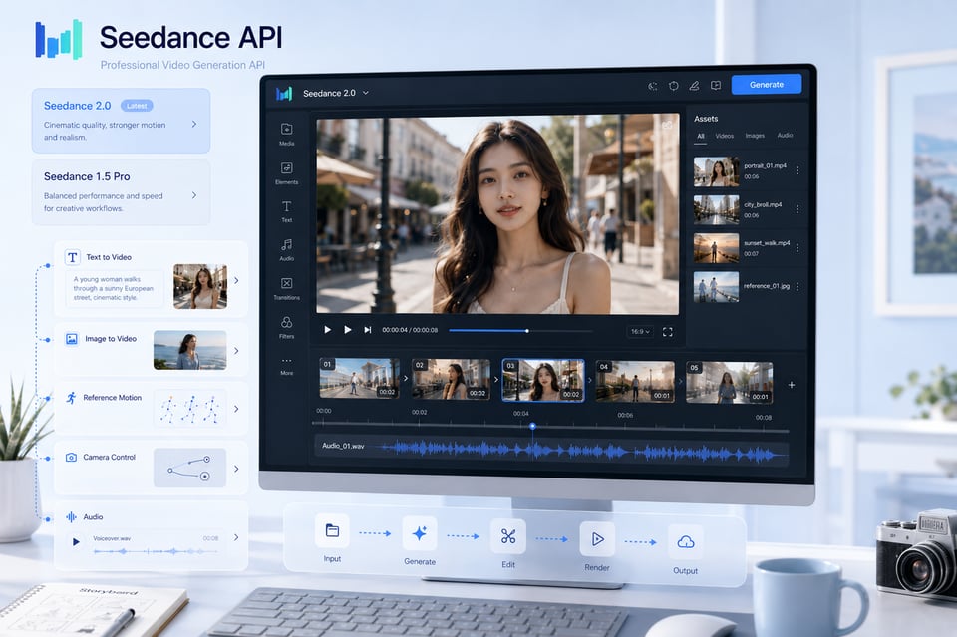Expand the Camera Control chevron
957x637 pixels.
pyautogui.click(x=236, y=469)
